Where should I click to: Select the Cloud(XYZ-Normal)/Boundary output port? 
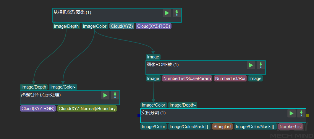[87, 109]
